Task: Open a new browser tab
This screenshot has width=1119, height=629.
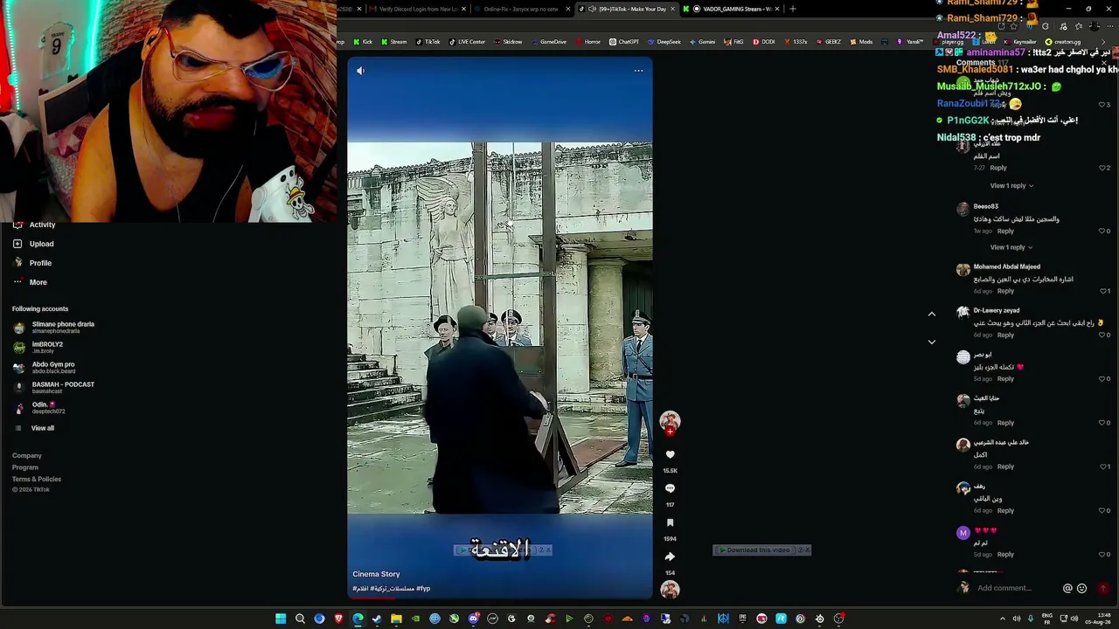Action: [792, 9]
